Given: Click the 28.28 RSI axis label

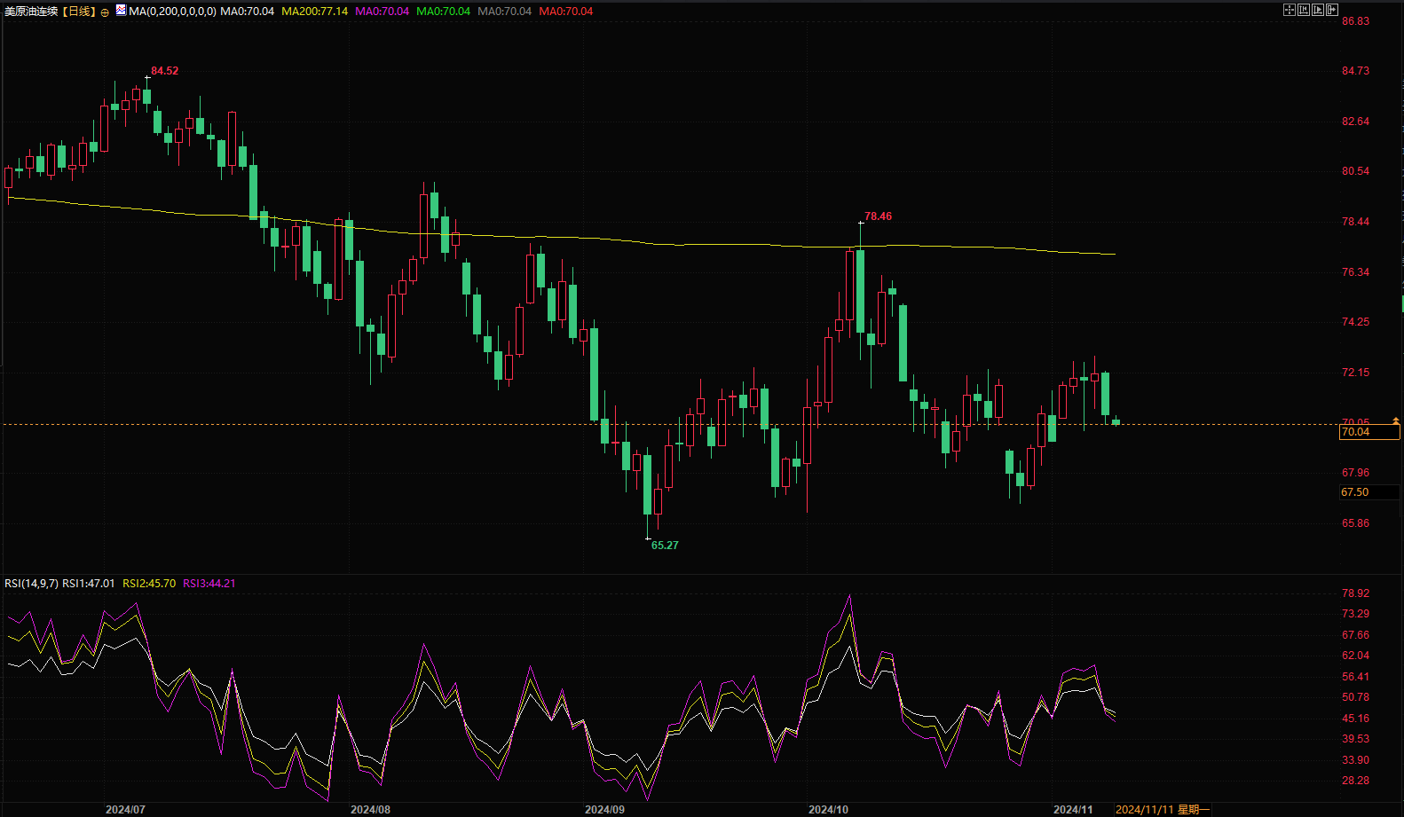Looking at the screenshot, I should click(1355, 781).
